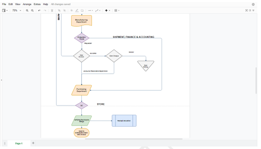Toggle the Shadow icon in toolbar
This screenshot has width=261, height=149.
coord(82,10)
